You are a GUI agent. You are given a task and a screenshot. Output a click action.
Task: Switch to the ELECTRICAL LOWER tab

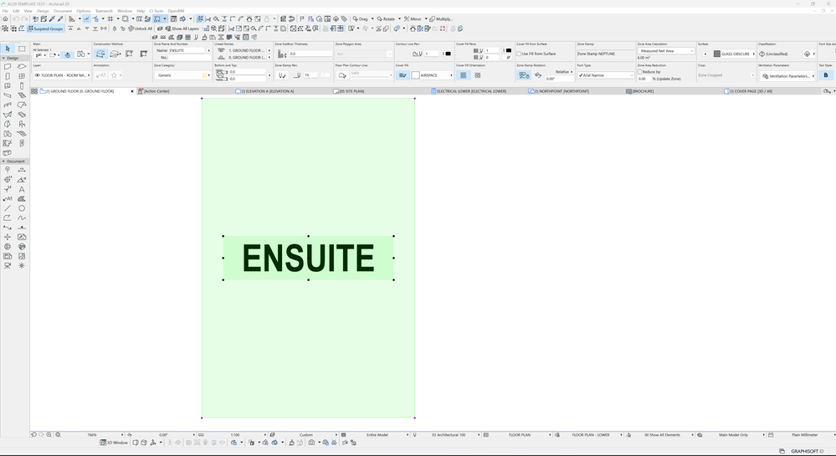pos(469,91)
